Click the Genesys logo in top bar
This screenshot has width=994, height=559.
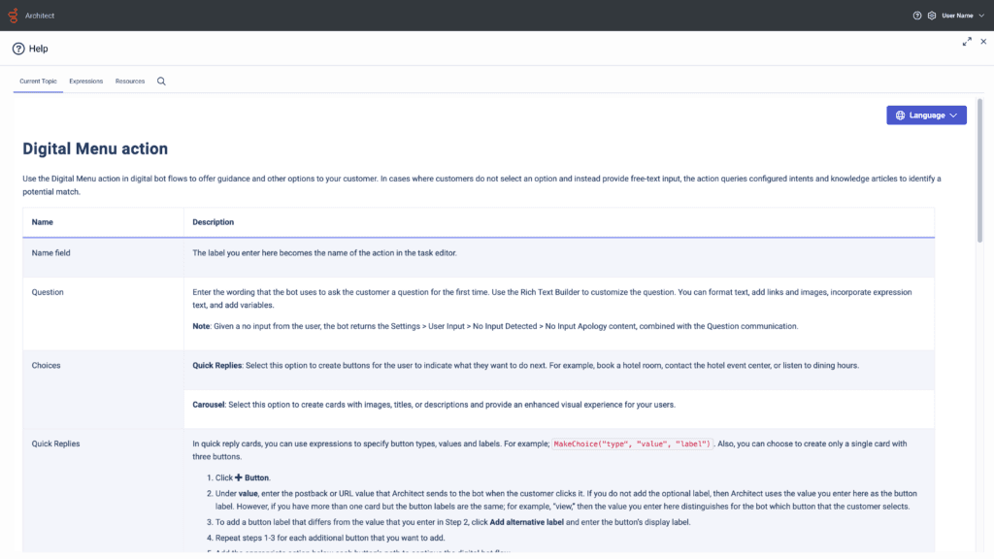tap(14, 16)
